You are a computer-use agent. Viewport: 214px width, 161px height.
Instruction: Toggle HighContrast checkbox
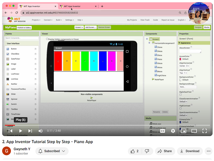tap(180, 109)
